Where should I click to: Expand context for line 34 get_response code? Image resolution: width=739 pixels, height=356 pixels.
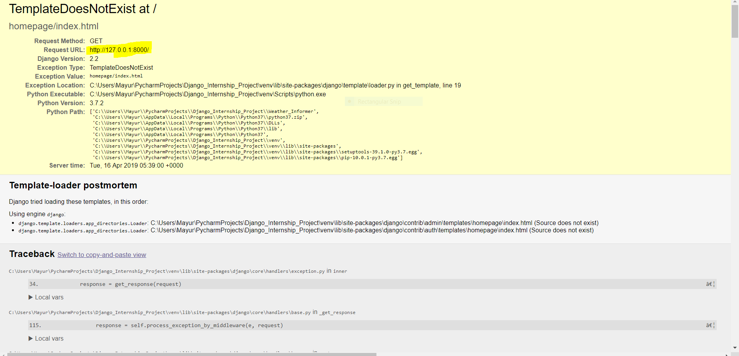coord(372,284)
